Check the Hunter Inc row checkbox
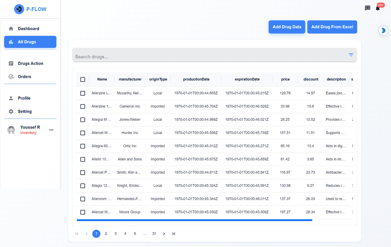The image size is (391, 247). 82,133
